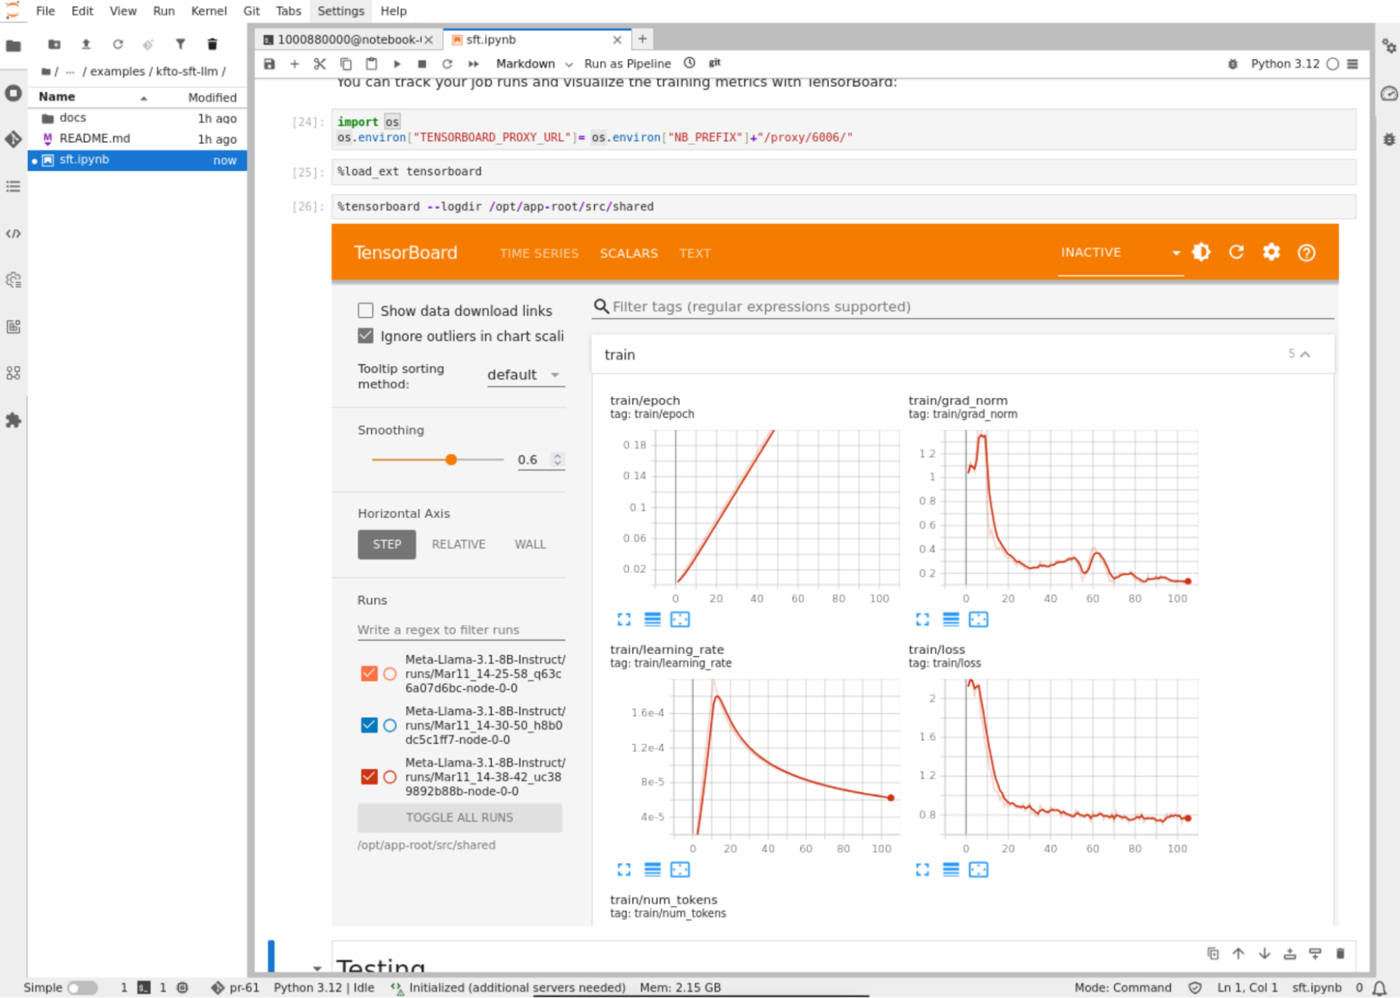Expand train/epoch chart to full size
This screenshot has height=998, width=1400.
click(624, 619)
